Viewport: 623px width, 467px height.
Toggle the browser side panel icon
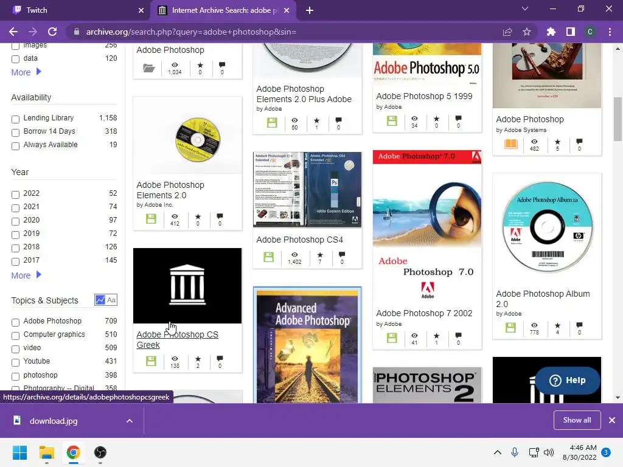coord(571,32)
